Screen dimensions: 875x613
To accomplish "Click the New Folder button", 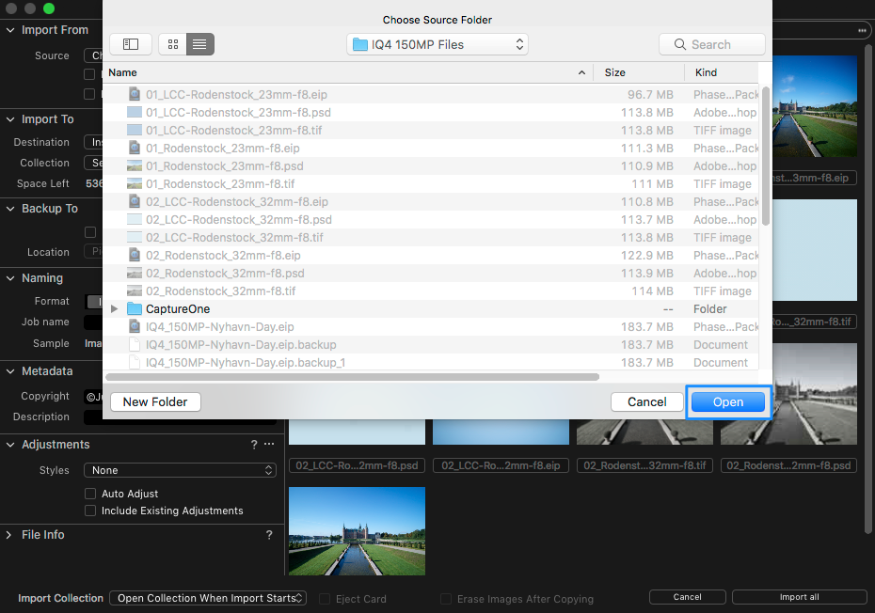I will [x=154, y=401].
